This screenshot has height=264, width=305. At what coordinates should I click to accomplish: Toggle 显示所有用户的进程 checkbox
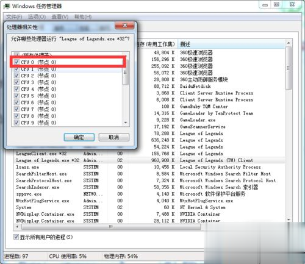[x=16, y=237]
